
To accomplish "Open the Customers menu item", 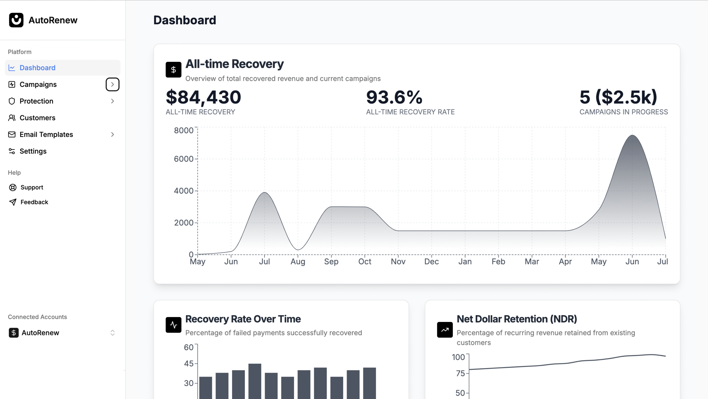I will click(37, 118).
